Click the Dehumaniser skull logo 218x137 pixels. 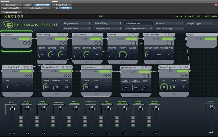pos(8,25)
